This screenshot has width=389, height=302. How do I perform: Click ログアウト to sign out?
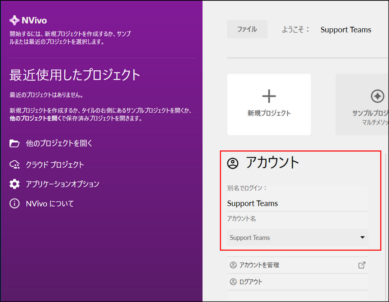tap(251, 282)
